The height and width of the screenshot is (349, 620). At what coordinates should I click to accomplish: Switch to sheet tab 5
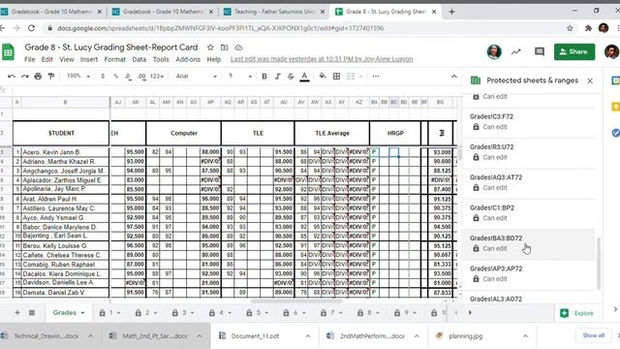tap(258, 313)
